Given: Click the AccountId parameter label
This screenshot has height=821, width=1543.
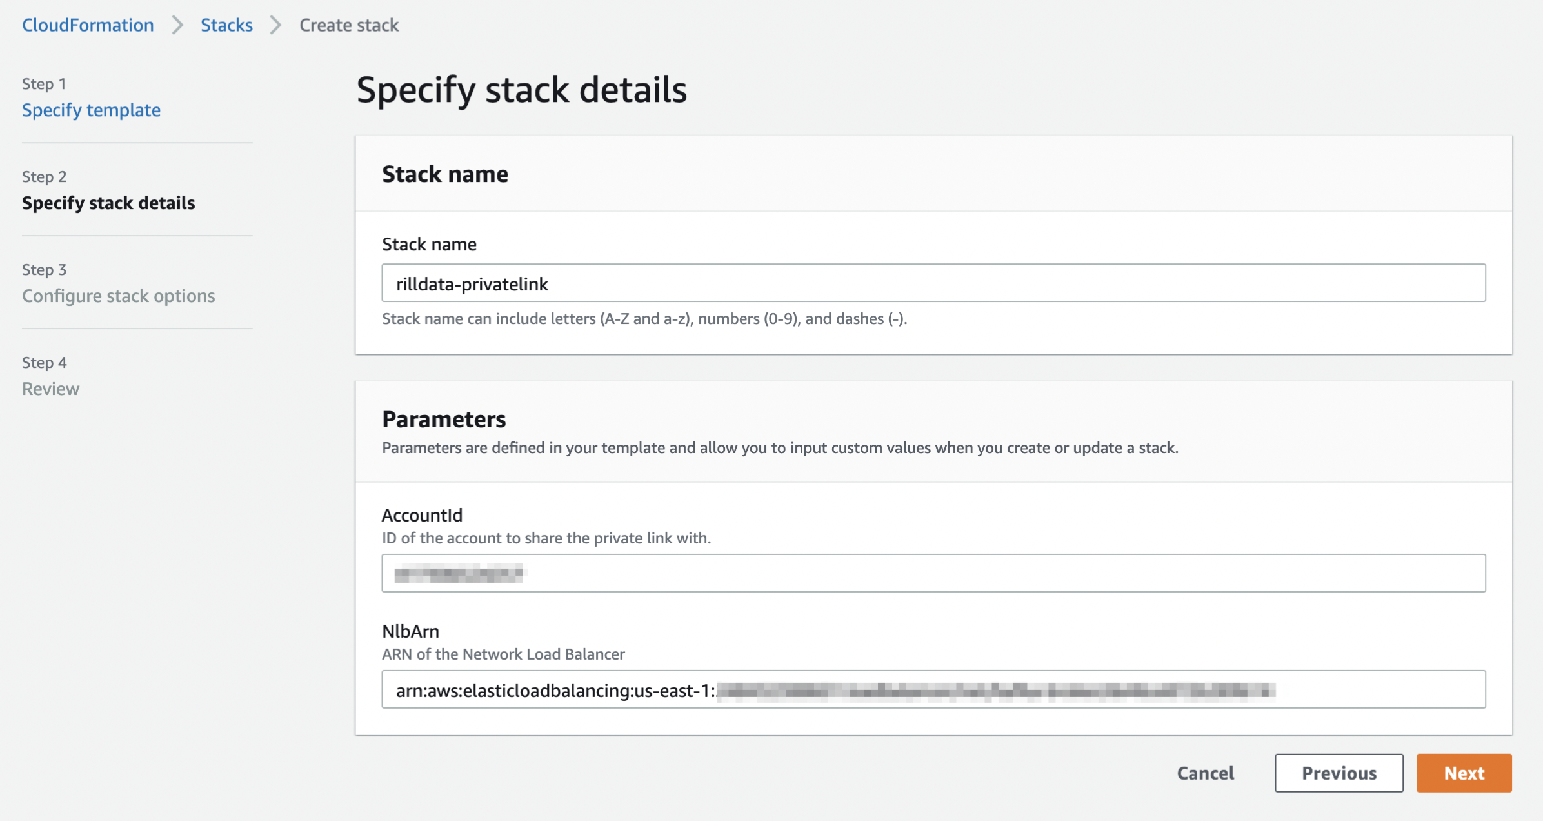Looking at the screenshot, I should pyautogui.click(x=422, y=515).
